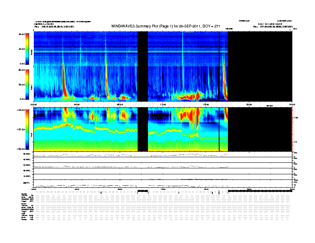This screenshot has height=243, width=315.
Task: Click the bottom line-plot panel above the lower time axis
Action: point(163,184)
